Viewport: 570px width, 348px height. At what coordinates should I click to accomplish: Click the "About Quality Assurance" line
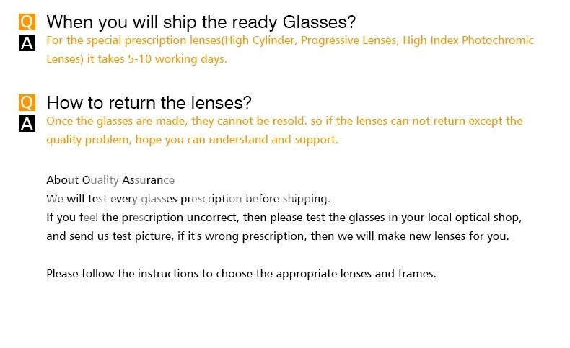point(110,179)
